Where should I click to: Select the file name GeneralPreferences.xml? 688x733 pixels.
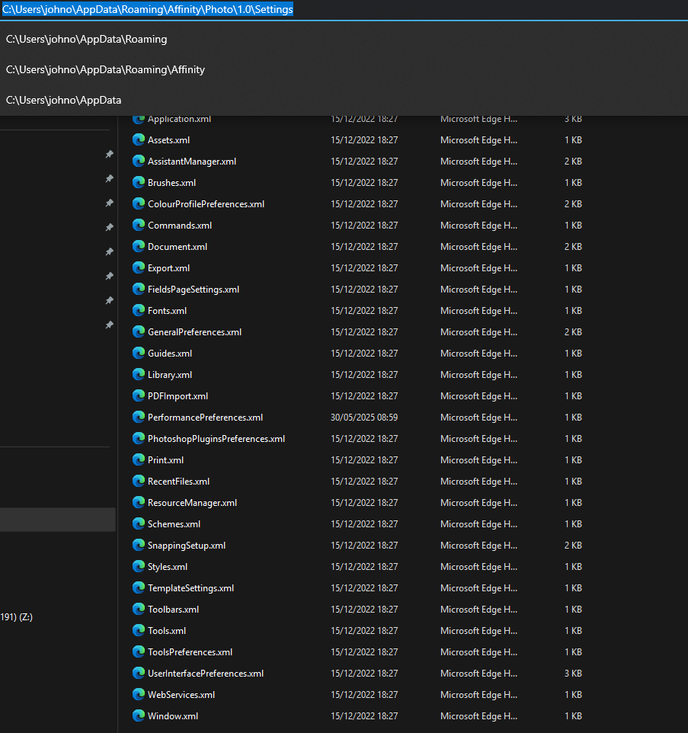pos(195,332)
